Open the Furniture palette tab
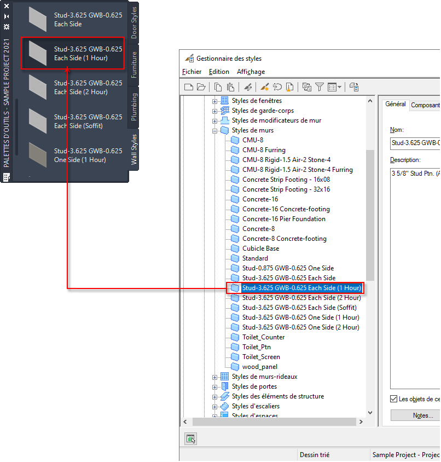Image resolution: width=441 pixels, height=462 pixels. [x=134, y=65]
